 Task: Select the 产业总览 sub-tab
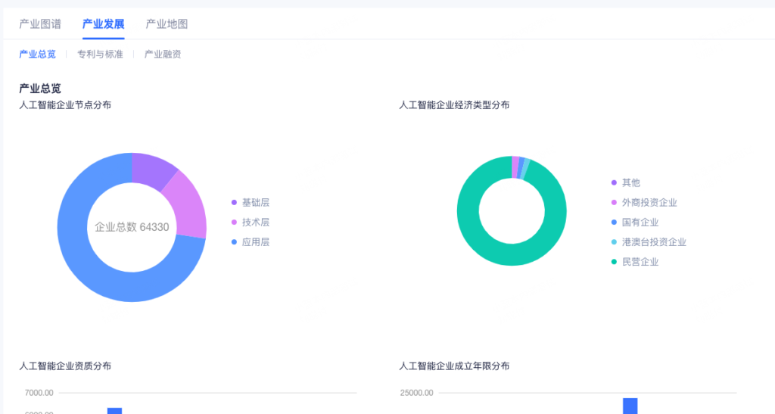click(37, 54)
